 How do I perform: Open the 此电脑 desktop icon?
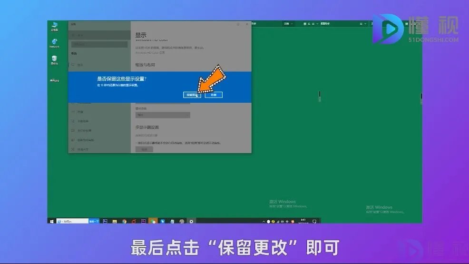54,26
